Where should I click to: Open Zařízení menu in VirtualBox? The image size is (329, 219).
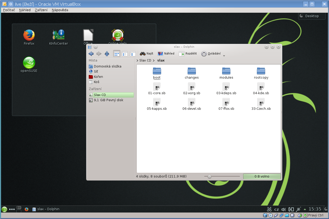click(x=41, y=10)
